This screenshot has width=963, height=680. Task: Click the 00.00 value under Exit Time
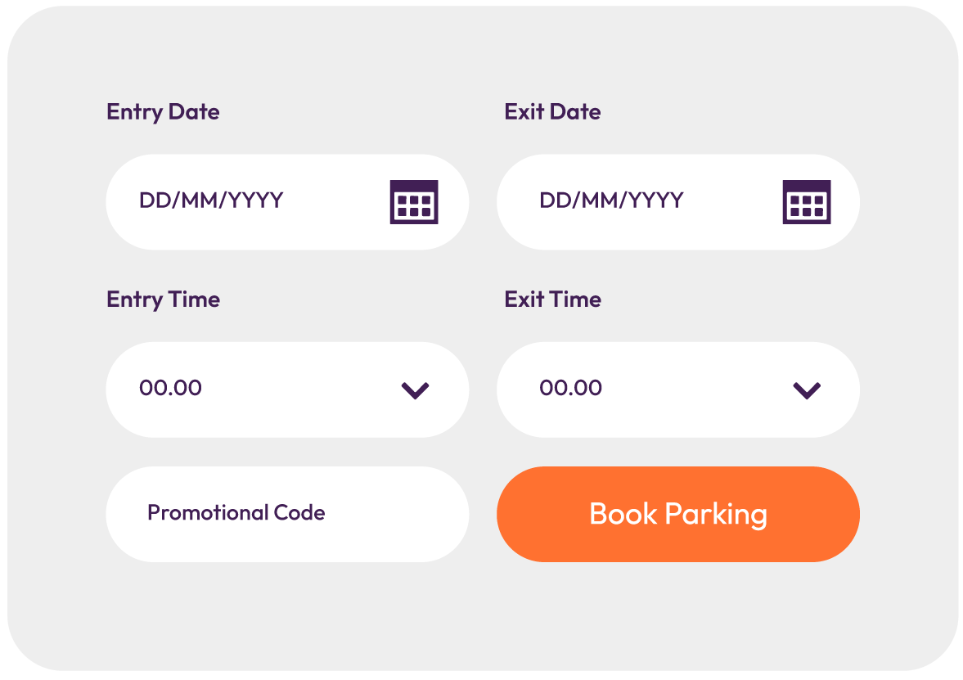pyautogui.click(x=570, y=388)
